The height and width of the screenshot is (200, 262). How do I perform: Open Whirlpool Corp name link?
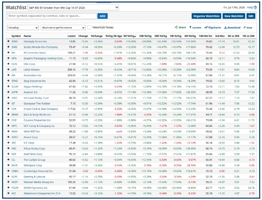[33, 165]
